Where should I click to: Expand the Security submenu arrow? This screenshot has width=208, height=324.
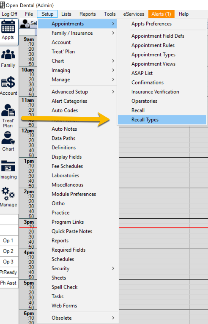coord(113,269)
